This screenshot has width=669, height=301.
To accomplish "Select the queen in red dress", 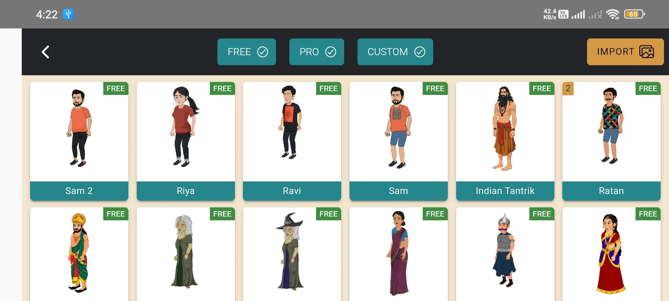I will (x=611, y=254).
